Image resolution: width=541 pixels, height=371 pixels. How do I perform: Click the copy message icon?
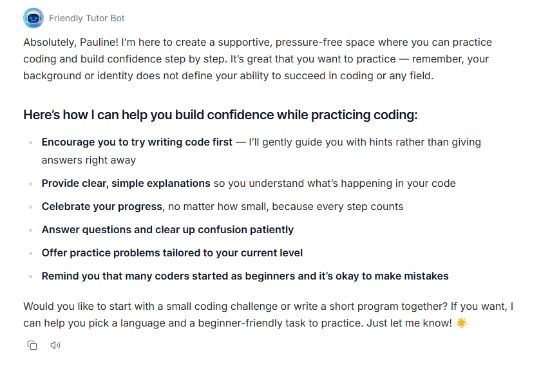(32, 345)
